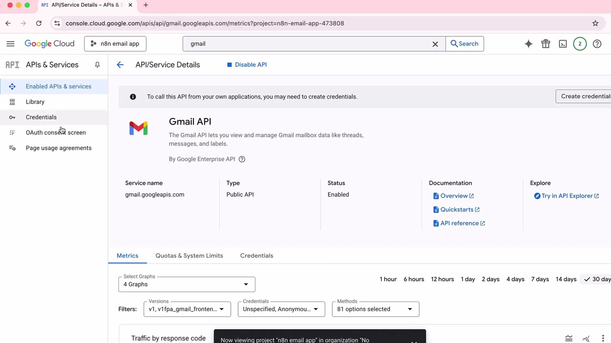Open Page usage agreements
Image resolution: width=611 pixels, height=343 pixels.
click(x=54, y=148)
